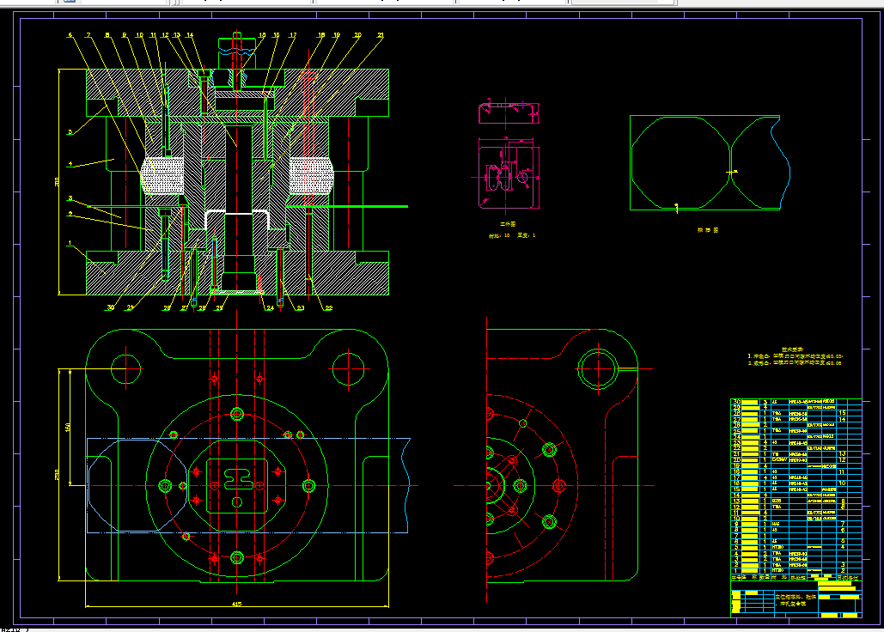Image resolution: width=884 pixels, height=632 pixels.
Task: Select balloon number 3 left of section view
Action: [x=70, y=198]
